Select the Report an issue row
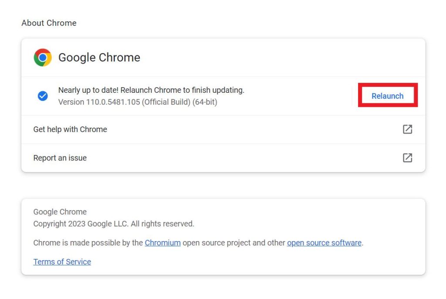The width and height of the screenshot is (446, 299). click(x=60, y=158)
